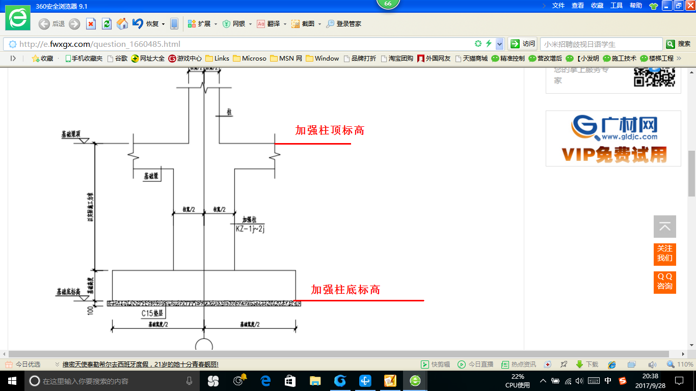Image resolution: width=696 pixels, height=391 pixels.
Task: Click the 截图 screenshot button
Action: pos(303,24)
